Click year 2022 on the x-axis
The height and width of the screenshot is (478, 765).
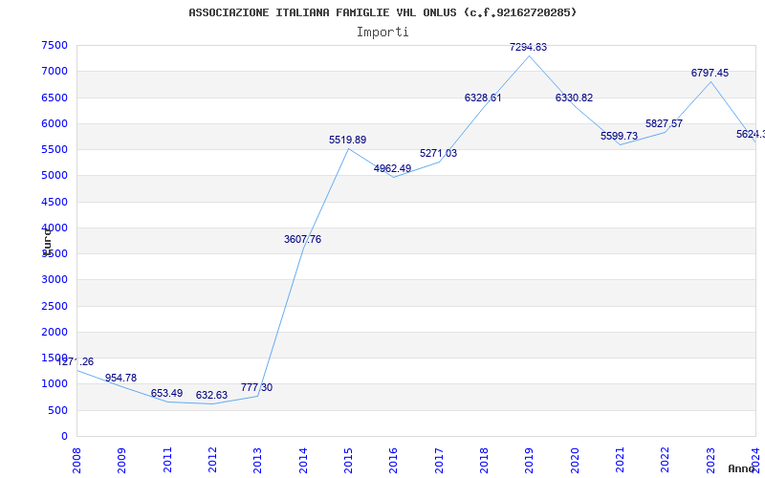(666, 461)
